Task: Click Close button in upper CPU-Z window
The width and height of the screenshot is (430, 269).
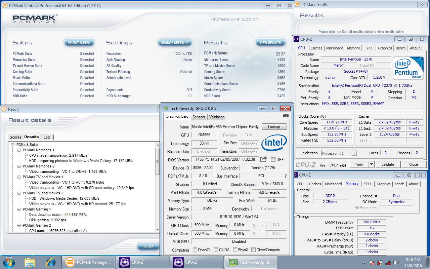Action: [414, 164]
